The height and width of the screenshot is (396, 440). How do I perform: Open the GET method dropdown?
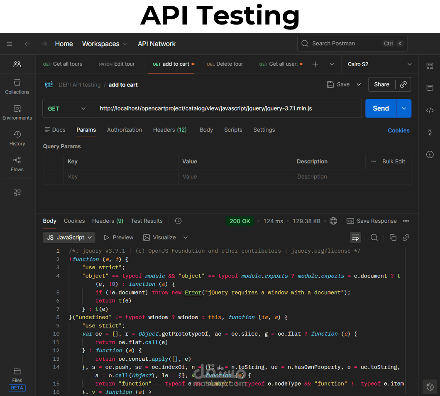pos(67,109)
